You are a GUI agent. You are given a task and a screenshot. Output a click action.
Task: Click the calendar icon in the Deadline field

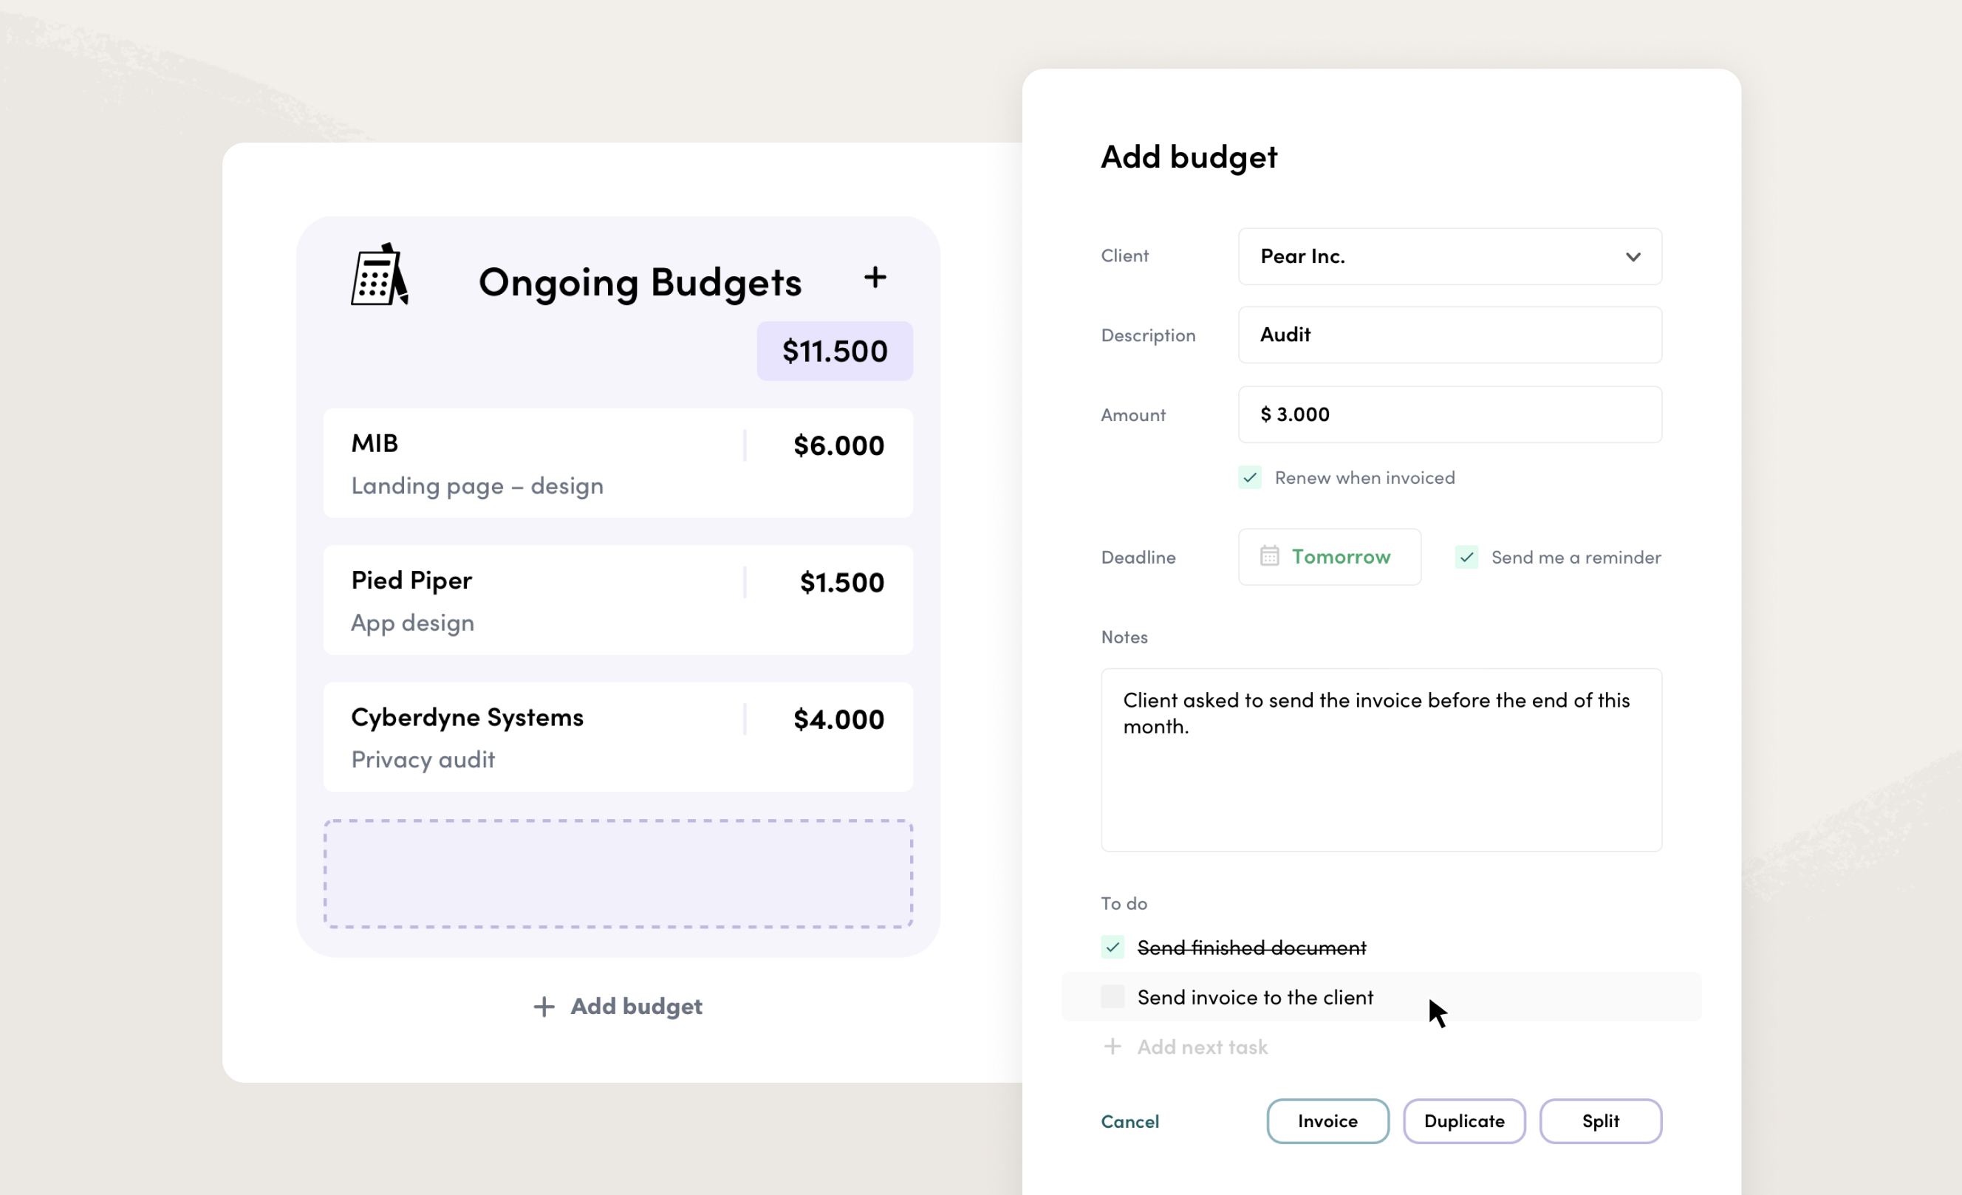coord(1269,555)
